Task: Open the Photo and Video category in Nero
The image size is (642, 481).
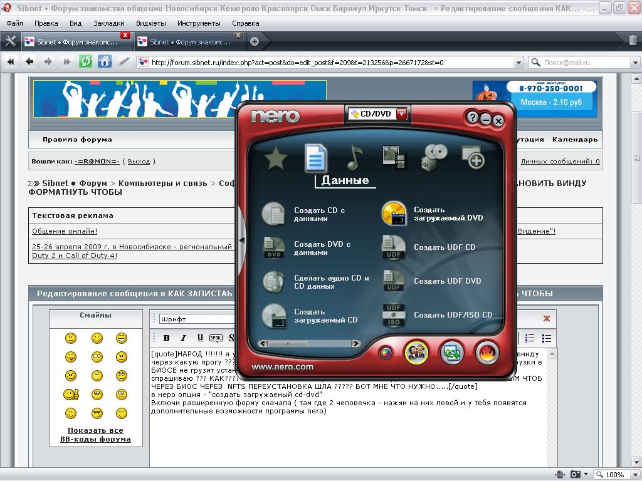Action: click(394, 157)
